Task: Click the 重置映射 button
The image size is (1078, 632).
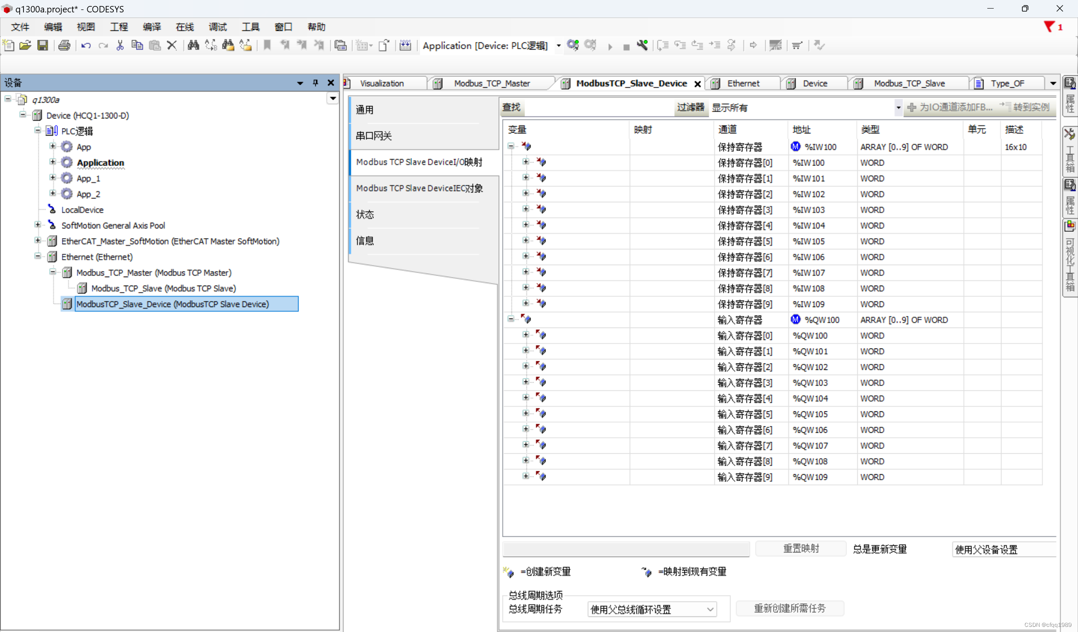Action: (x=801, y=549)
